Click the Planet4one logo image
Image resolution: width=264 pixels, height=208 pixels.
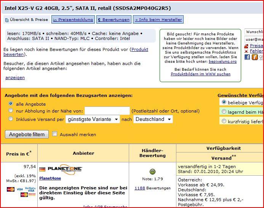pos(65,169)
